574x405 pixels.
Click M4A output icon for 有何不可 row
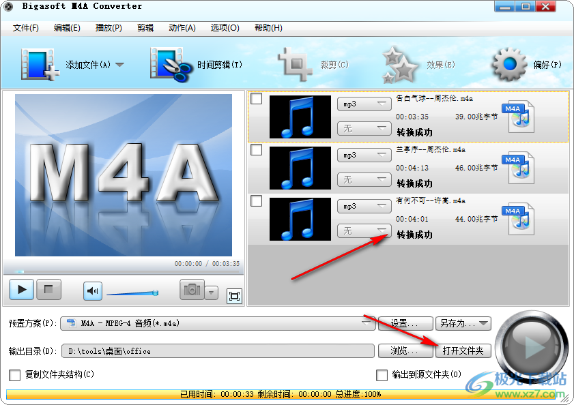518,219
